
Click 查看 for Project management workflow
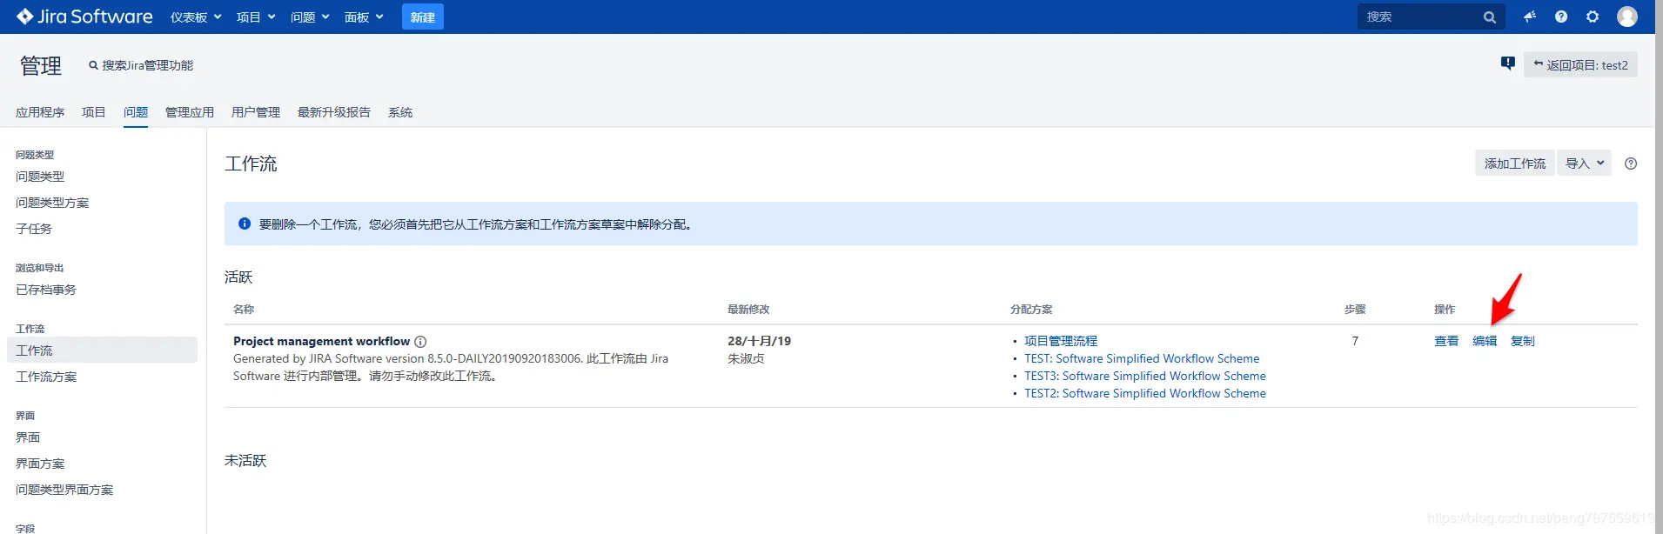(1446, 341)
